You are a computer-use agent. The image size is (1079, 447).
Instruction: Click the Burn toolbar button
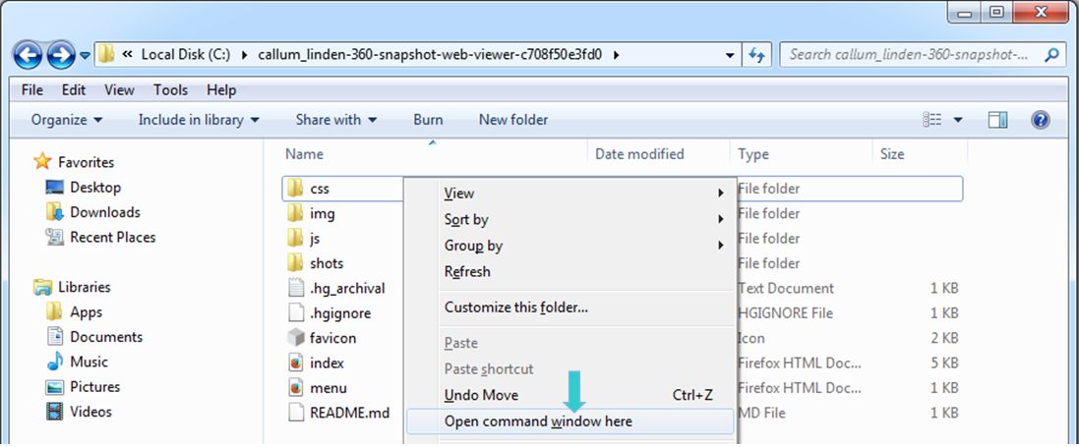coord(428,120)
